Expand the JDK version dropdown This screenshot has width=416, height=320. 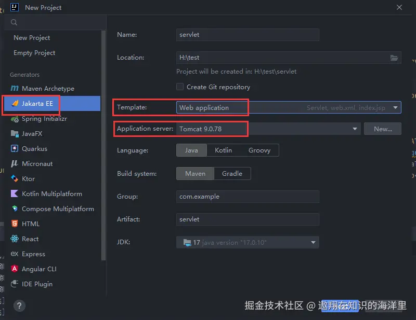pos(314,242)
